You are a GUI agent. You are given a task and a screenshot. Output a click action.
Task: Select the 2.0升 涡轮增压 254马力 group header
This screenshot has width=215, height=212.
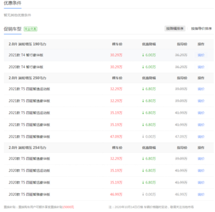27,148
